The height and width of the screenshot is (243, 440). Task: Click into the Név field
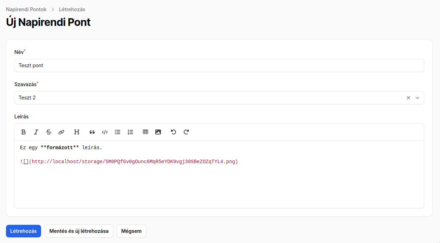click(x=219, y=65)
